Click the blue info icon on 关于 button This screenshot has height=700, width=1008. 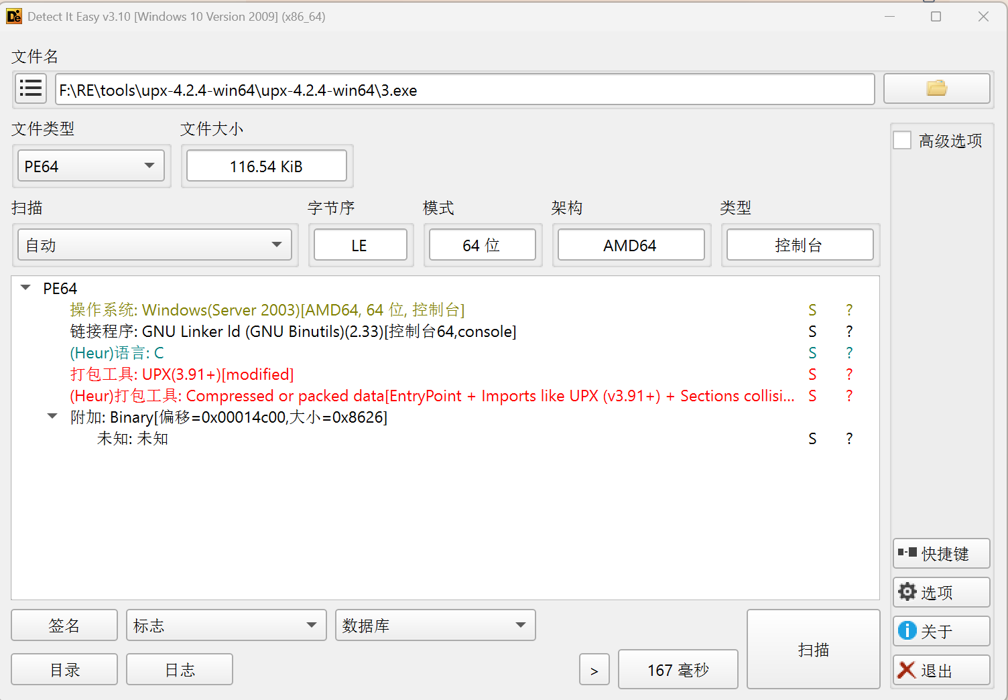pos(906,630)
